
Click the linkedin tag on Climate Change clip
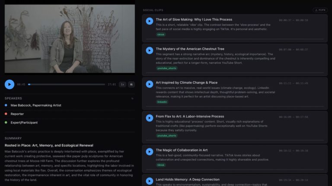click(162, 102)
